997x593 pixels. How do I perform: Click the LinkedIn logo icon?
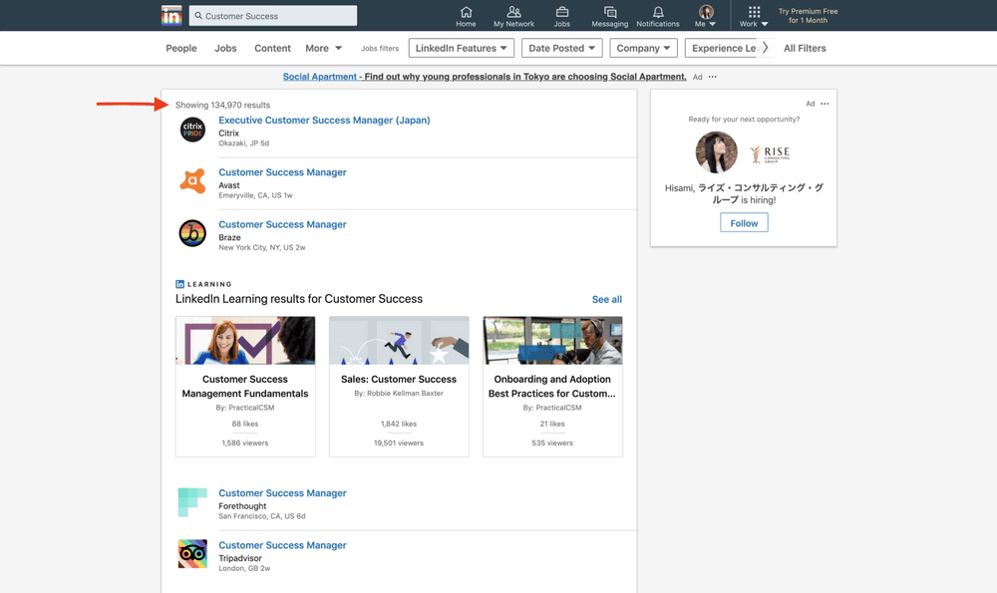click(171, 15)
